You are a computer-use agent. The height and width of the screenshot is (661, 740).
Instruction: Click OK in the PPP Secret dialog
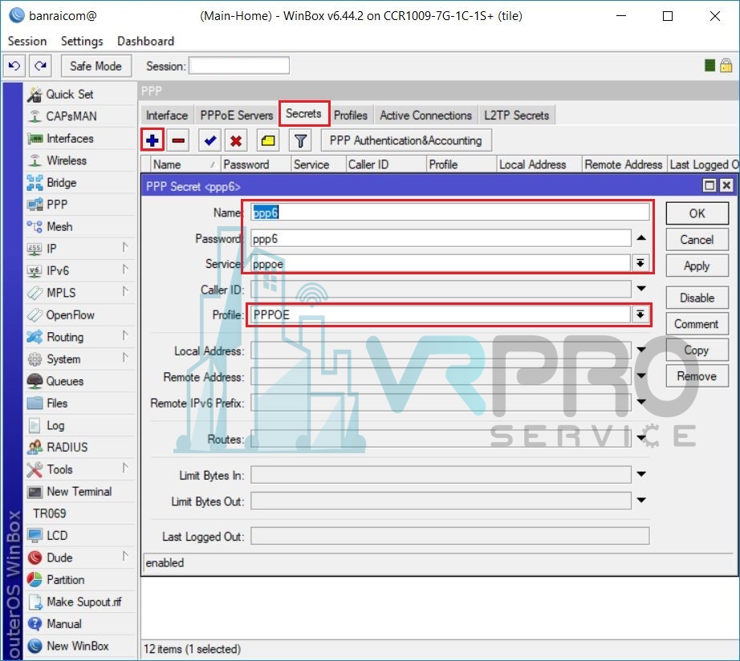pyautogui.click(x=697, y=213)
